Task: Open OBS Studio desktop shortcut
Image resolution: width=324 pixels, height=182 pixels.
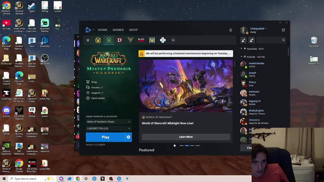Action: (45, 60)
